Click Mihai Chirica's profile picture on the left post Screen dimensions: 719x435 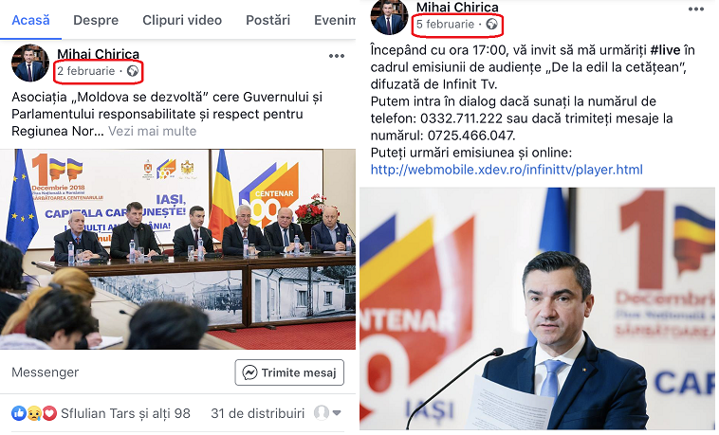[x=29, y=63]
